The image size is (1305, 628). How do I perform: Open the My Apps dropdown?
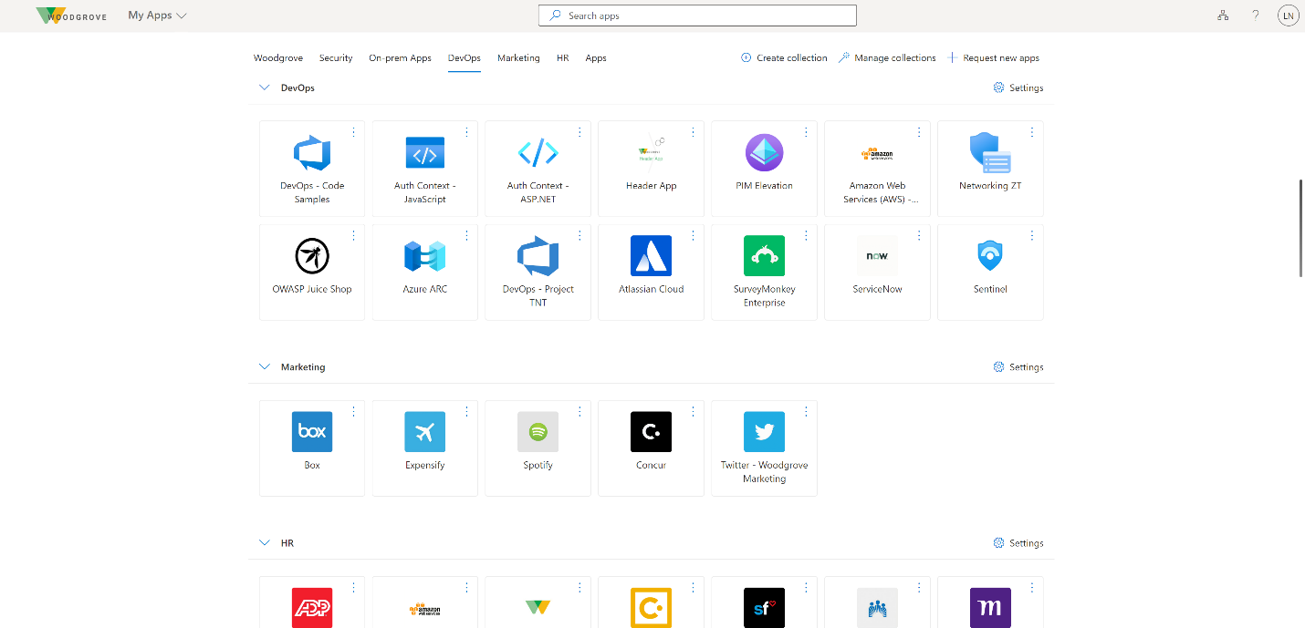(x=157, y=15)
